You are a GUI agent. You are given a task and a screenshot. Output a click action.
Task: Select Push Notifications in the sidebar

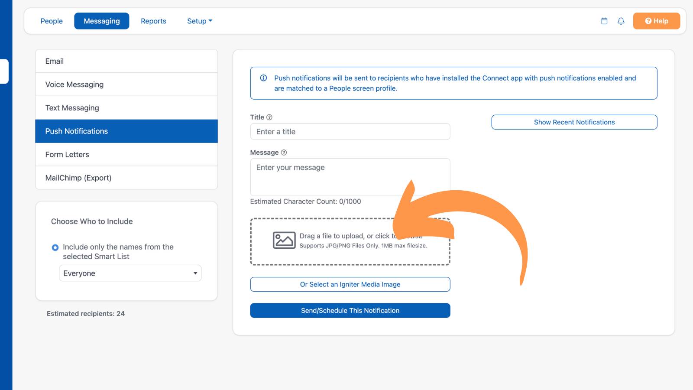126,131
